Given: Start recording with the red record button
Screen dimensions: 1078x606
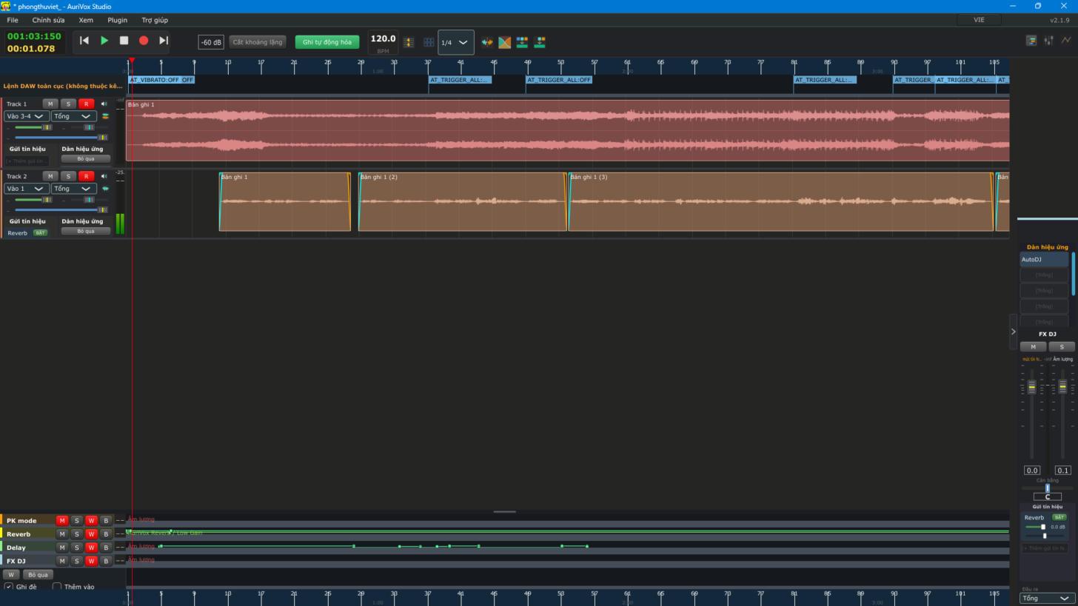Looking at the screenshot, I should pyautogui.click(x=144, y=41).
